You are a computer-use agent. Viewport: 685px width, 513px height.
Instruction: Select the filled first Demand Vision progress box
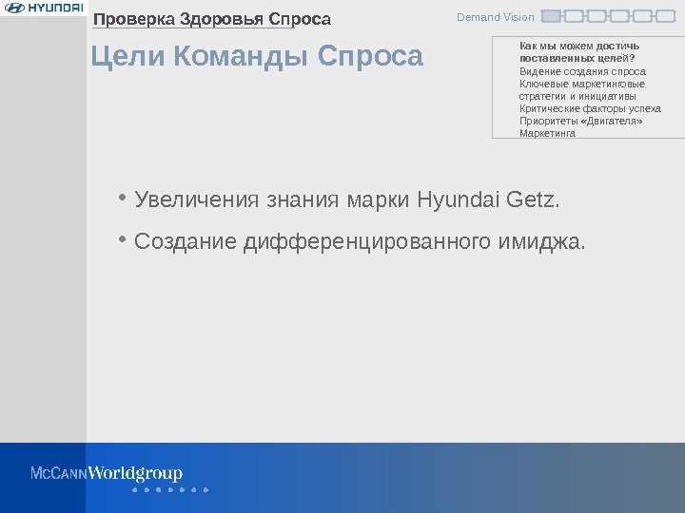(551, 16)
